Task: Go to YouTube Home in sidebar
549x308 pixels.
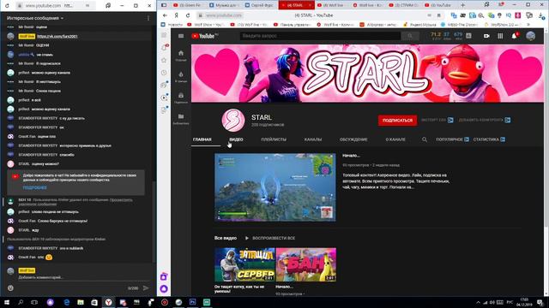Action: [181, 55]
